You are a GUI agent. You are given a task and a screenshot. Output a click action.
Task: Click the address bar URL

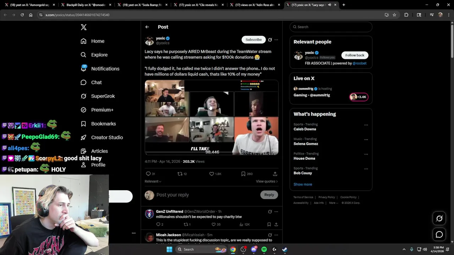[x=77, y=15]
